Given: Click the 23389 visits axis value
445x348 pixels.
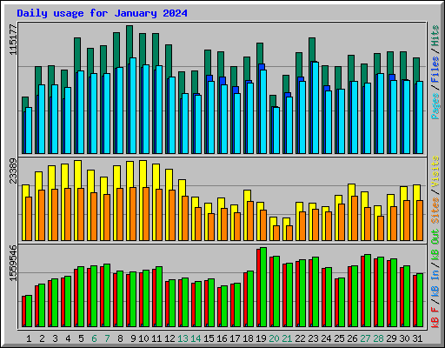Looking at the screenshot, I should [x=13, y=171].
